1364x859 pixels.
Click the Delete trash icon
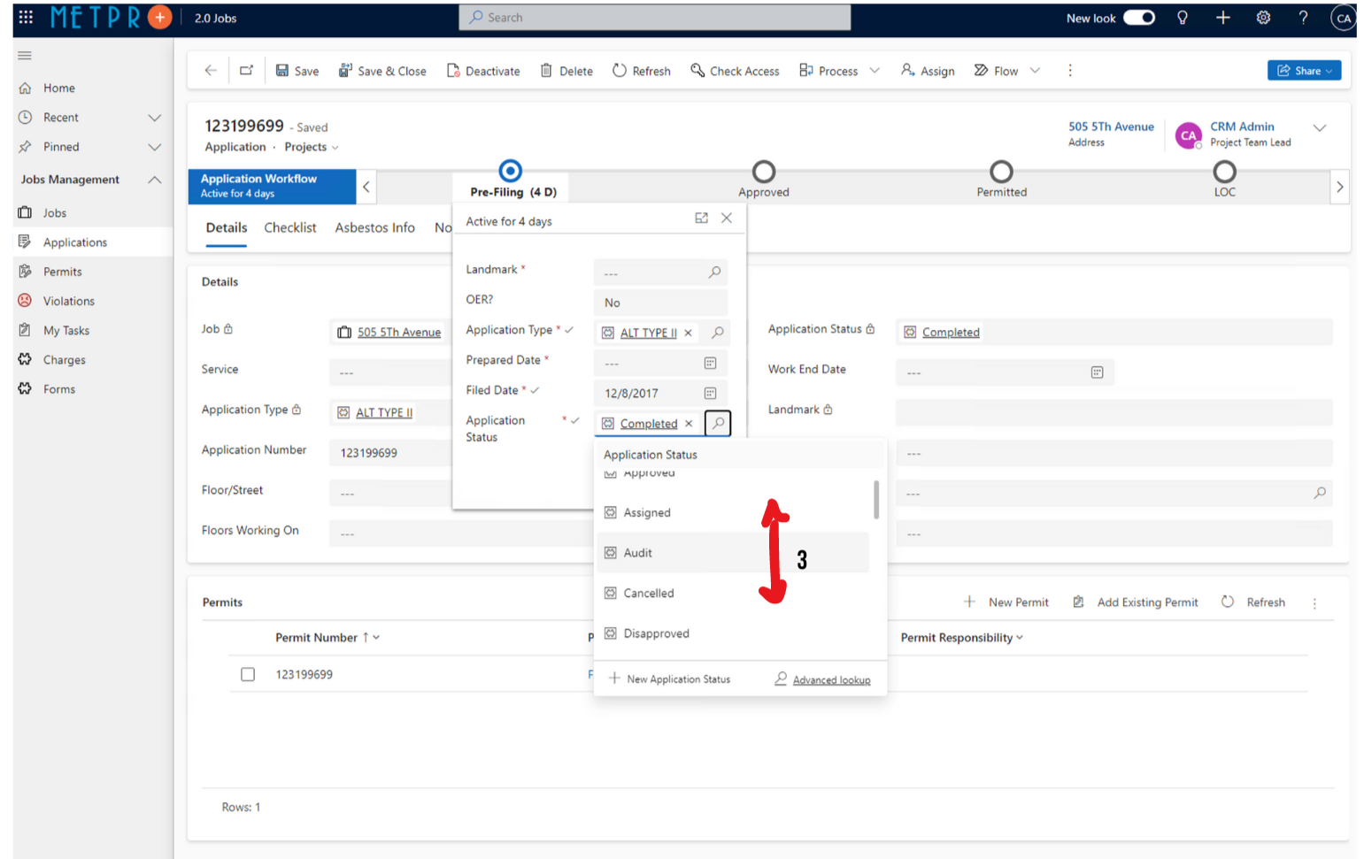546,71
